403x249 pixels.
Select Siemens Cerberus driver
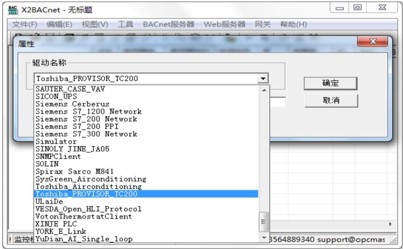[x=146, y=104]
